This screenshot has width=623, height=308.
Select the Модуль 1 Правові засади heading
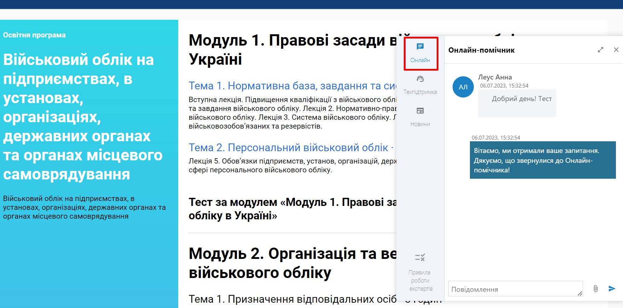[x=292, y=49]
